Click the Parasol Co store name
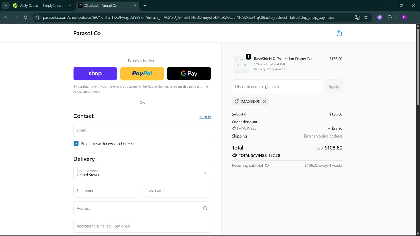 tap(87, 33)
